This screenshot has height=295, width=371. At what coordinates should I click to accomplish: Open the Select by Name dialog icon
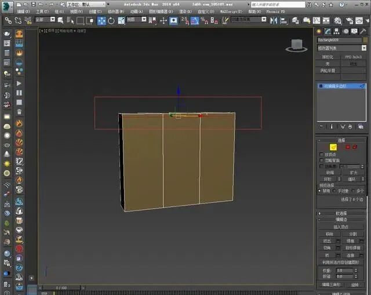(70, 21)
